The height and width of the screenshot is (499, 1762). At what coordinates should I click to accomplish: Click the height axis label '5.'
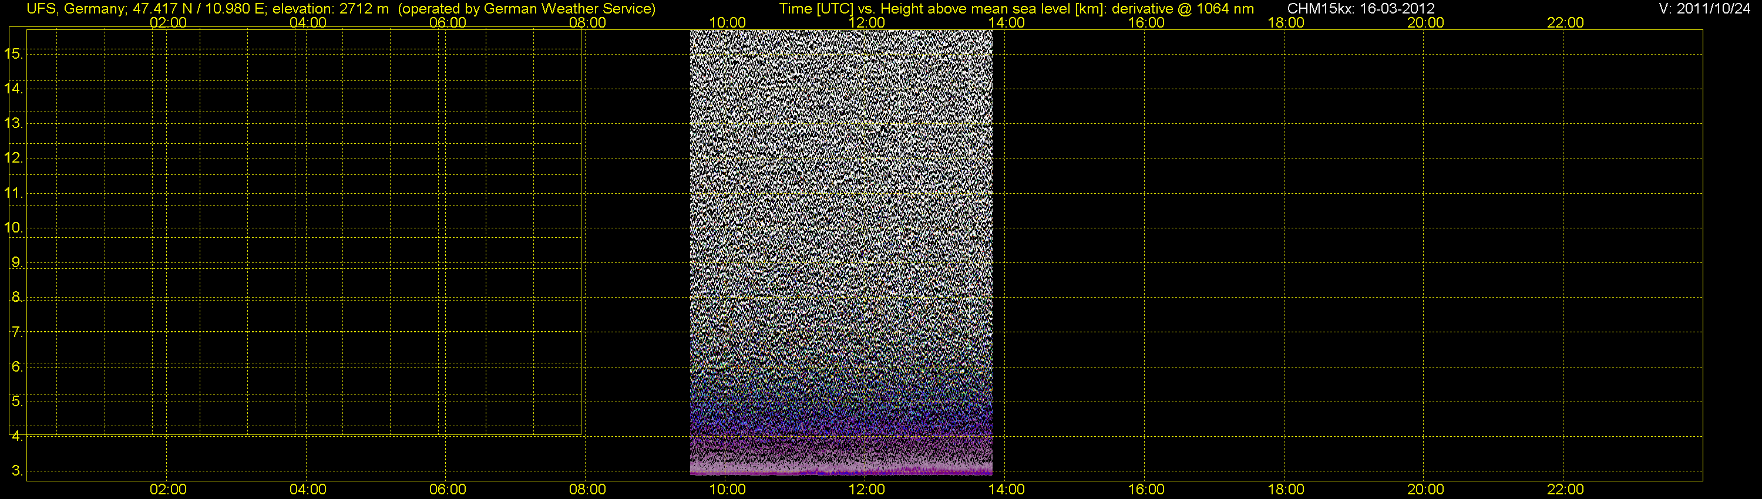point(16,401)
